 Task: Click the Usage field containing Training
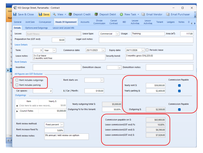click(x=148, y=34)
